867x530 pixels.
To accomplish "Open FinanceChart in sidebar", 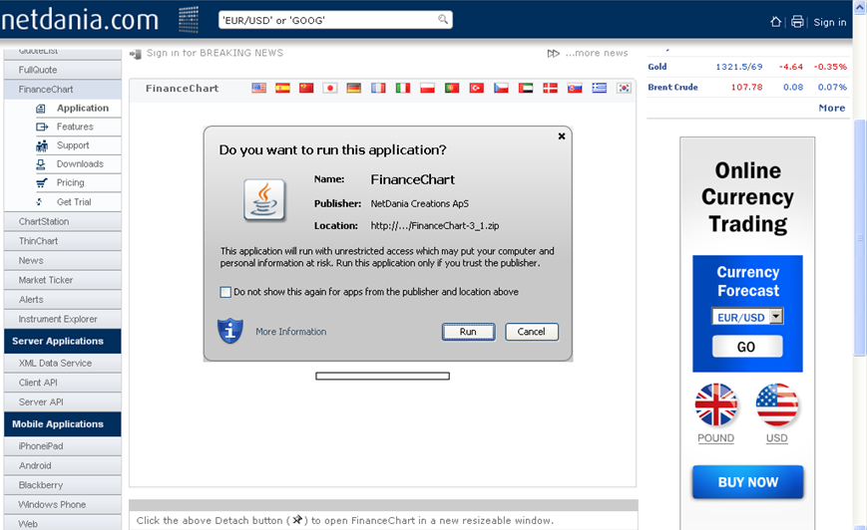I will pos(63,89).
